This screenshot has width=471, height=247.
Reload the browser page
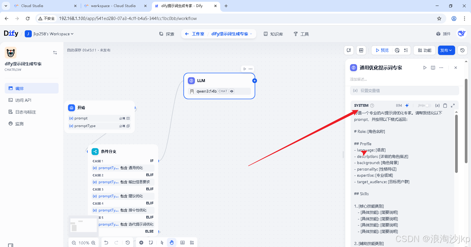click(x=28, y=19)
